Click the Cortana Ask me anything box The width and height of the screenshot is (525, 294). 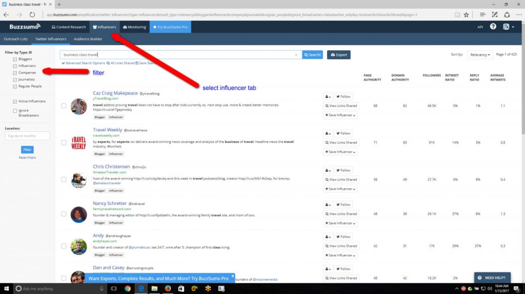click(x=59, y=289)
